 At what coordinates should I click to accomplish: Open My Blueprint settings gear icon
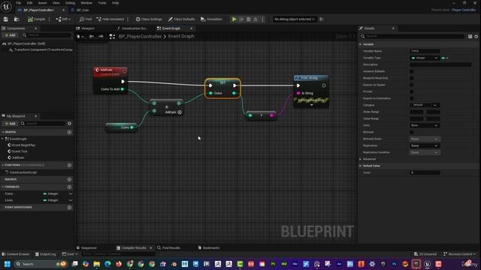tap(69, 123)
